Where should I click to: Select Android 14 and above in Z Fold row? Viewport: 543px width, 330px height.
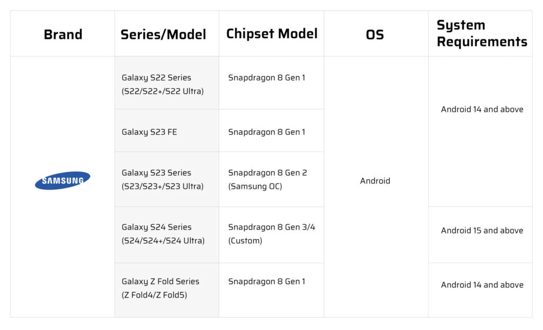[482, 285]
